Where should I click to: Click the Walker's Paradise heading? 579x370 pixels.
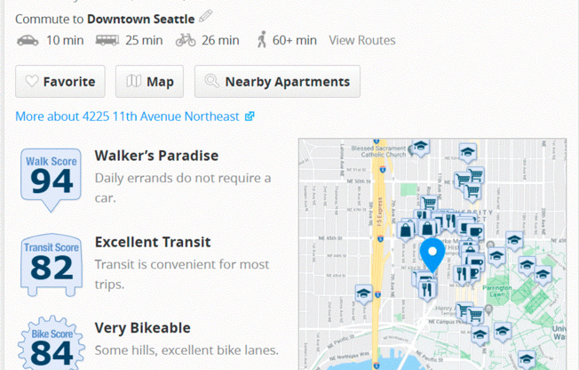pyautogui.click(x=156, y=156)
